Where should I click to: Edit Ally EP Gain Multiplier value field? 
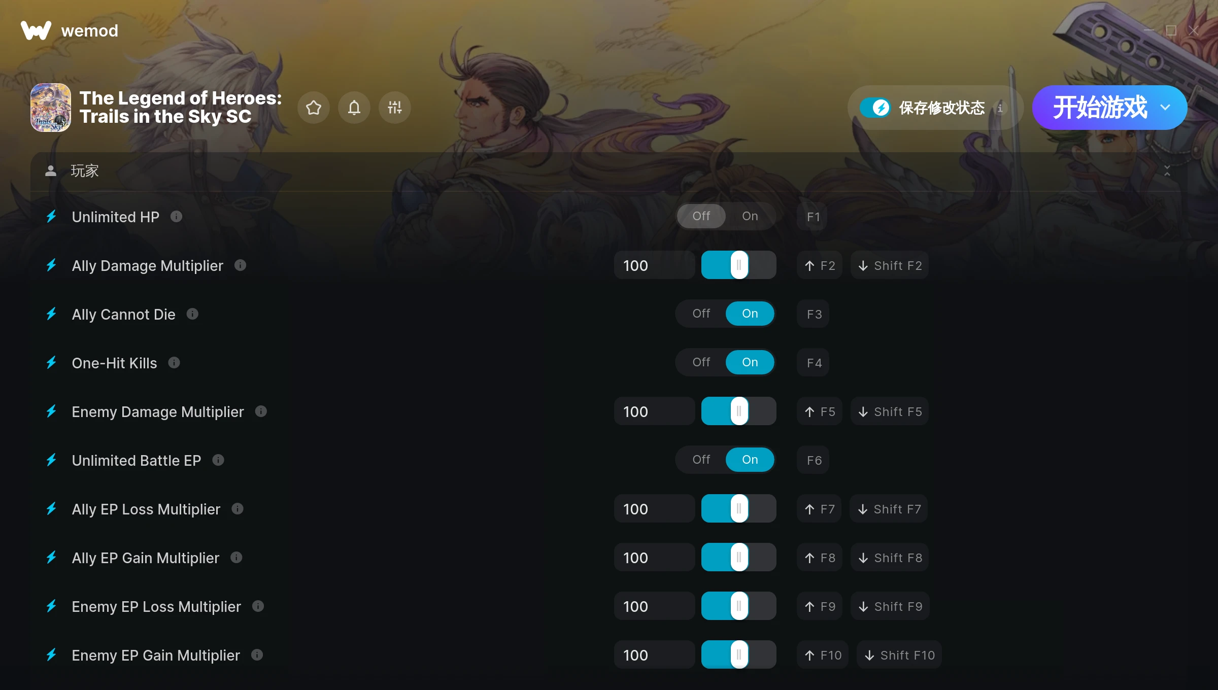click(x=654, y=558)
